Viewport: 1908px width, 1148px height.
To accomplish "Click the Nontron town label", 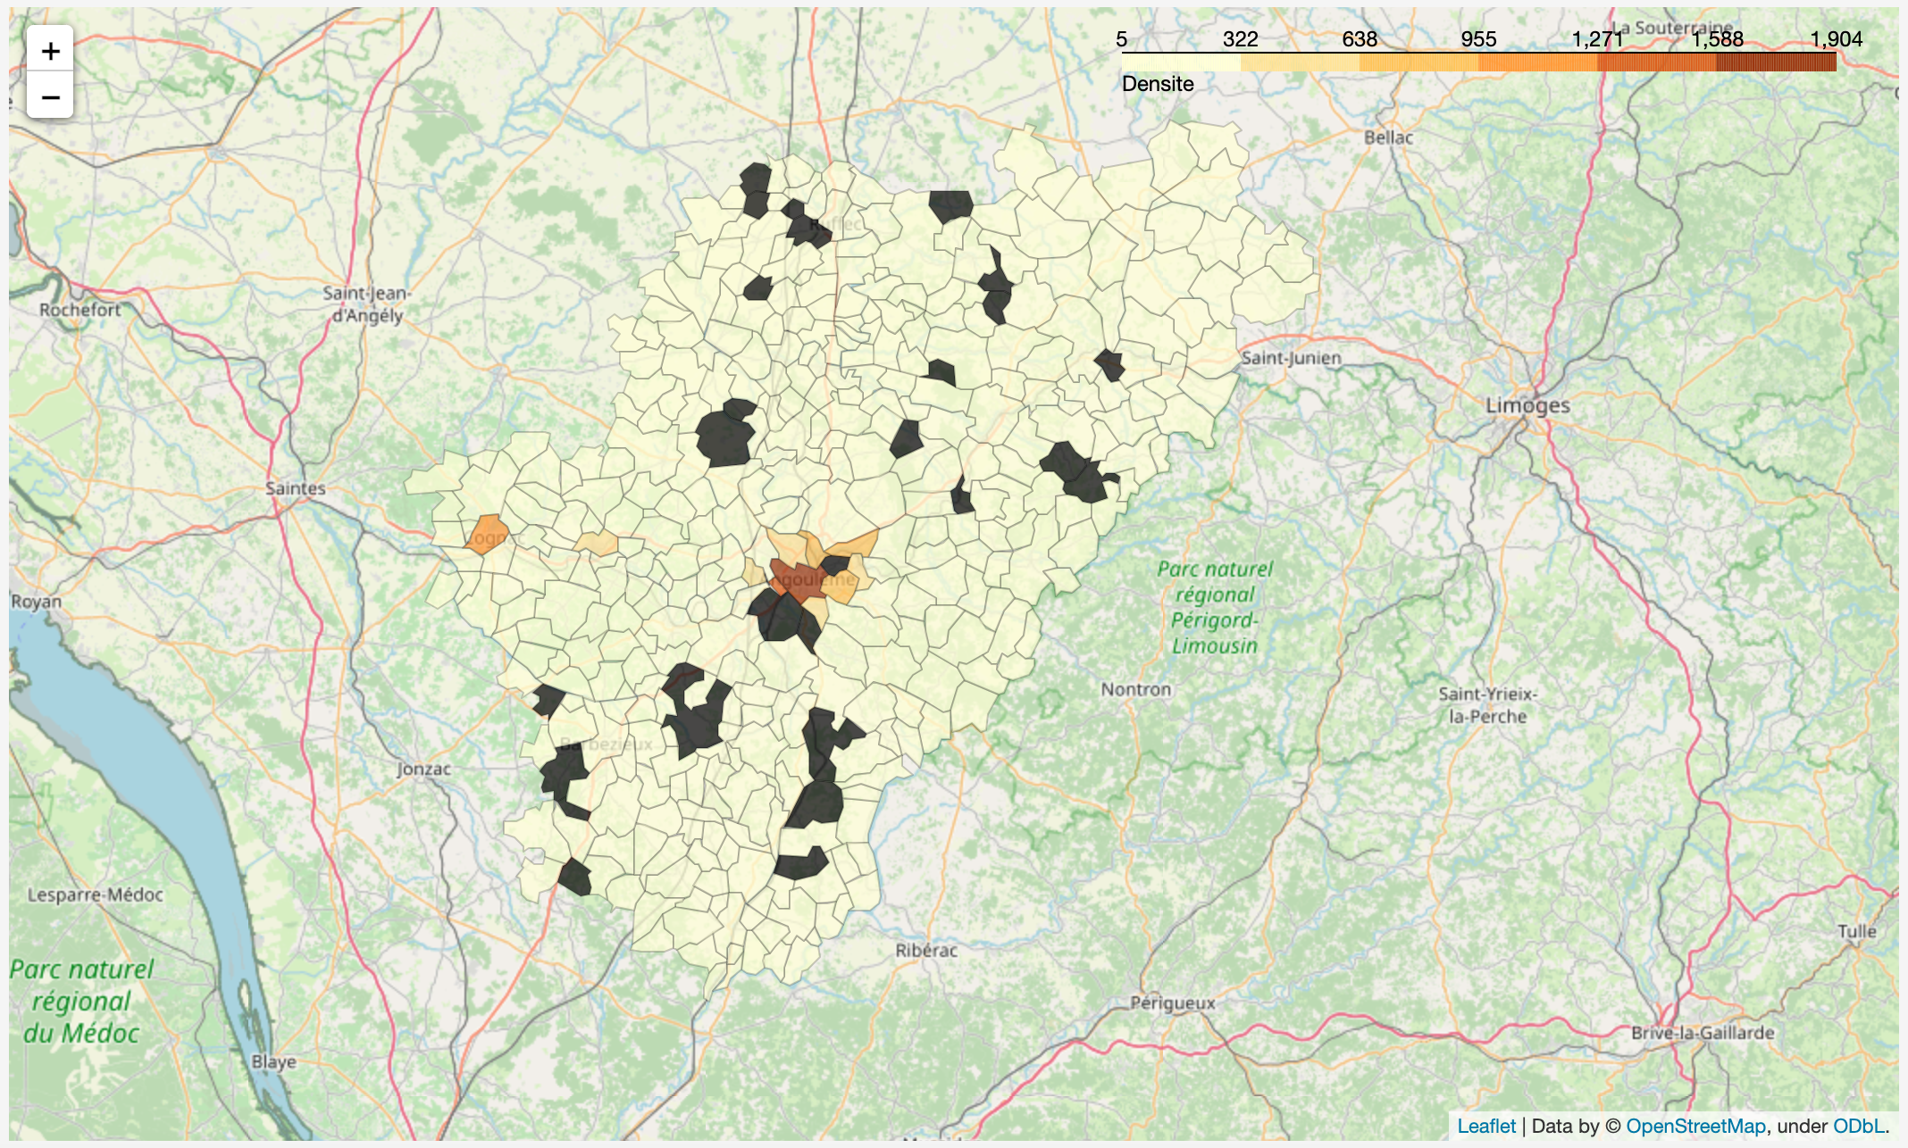I will [1135, 689].
